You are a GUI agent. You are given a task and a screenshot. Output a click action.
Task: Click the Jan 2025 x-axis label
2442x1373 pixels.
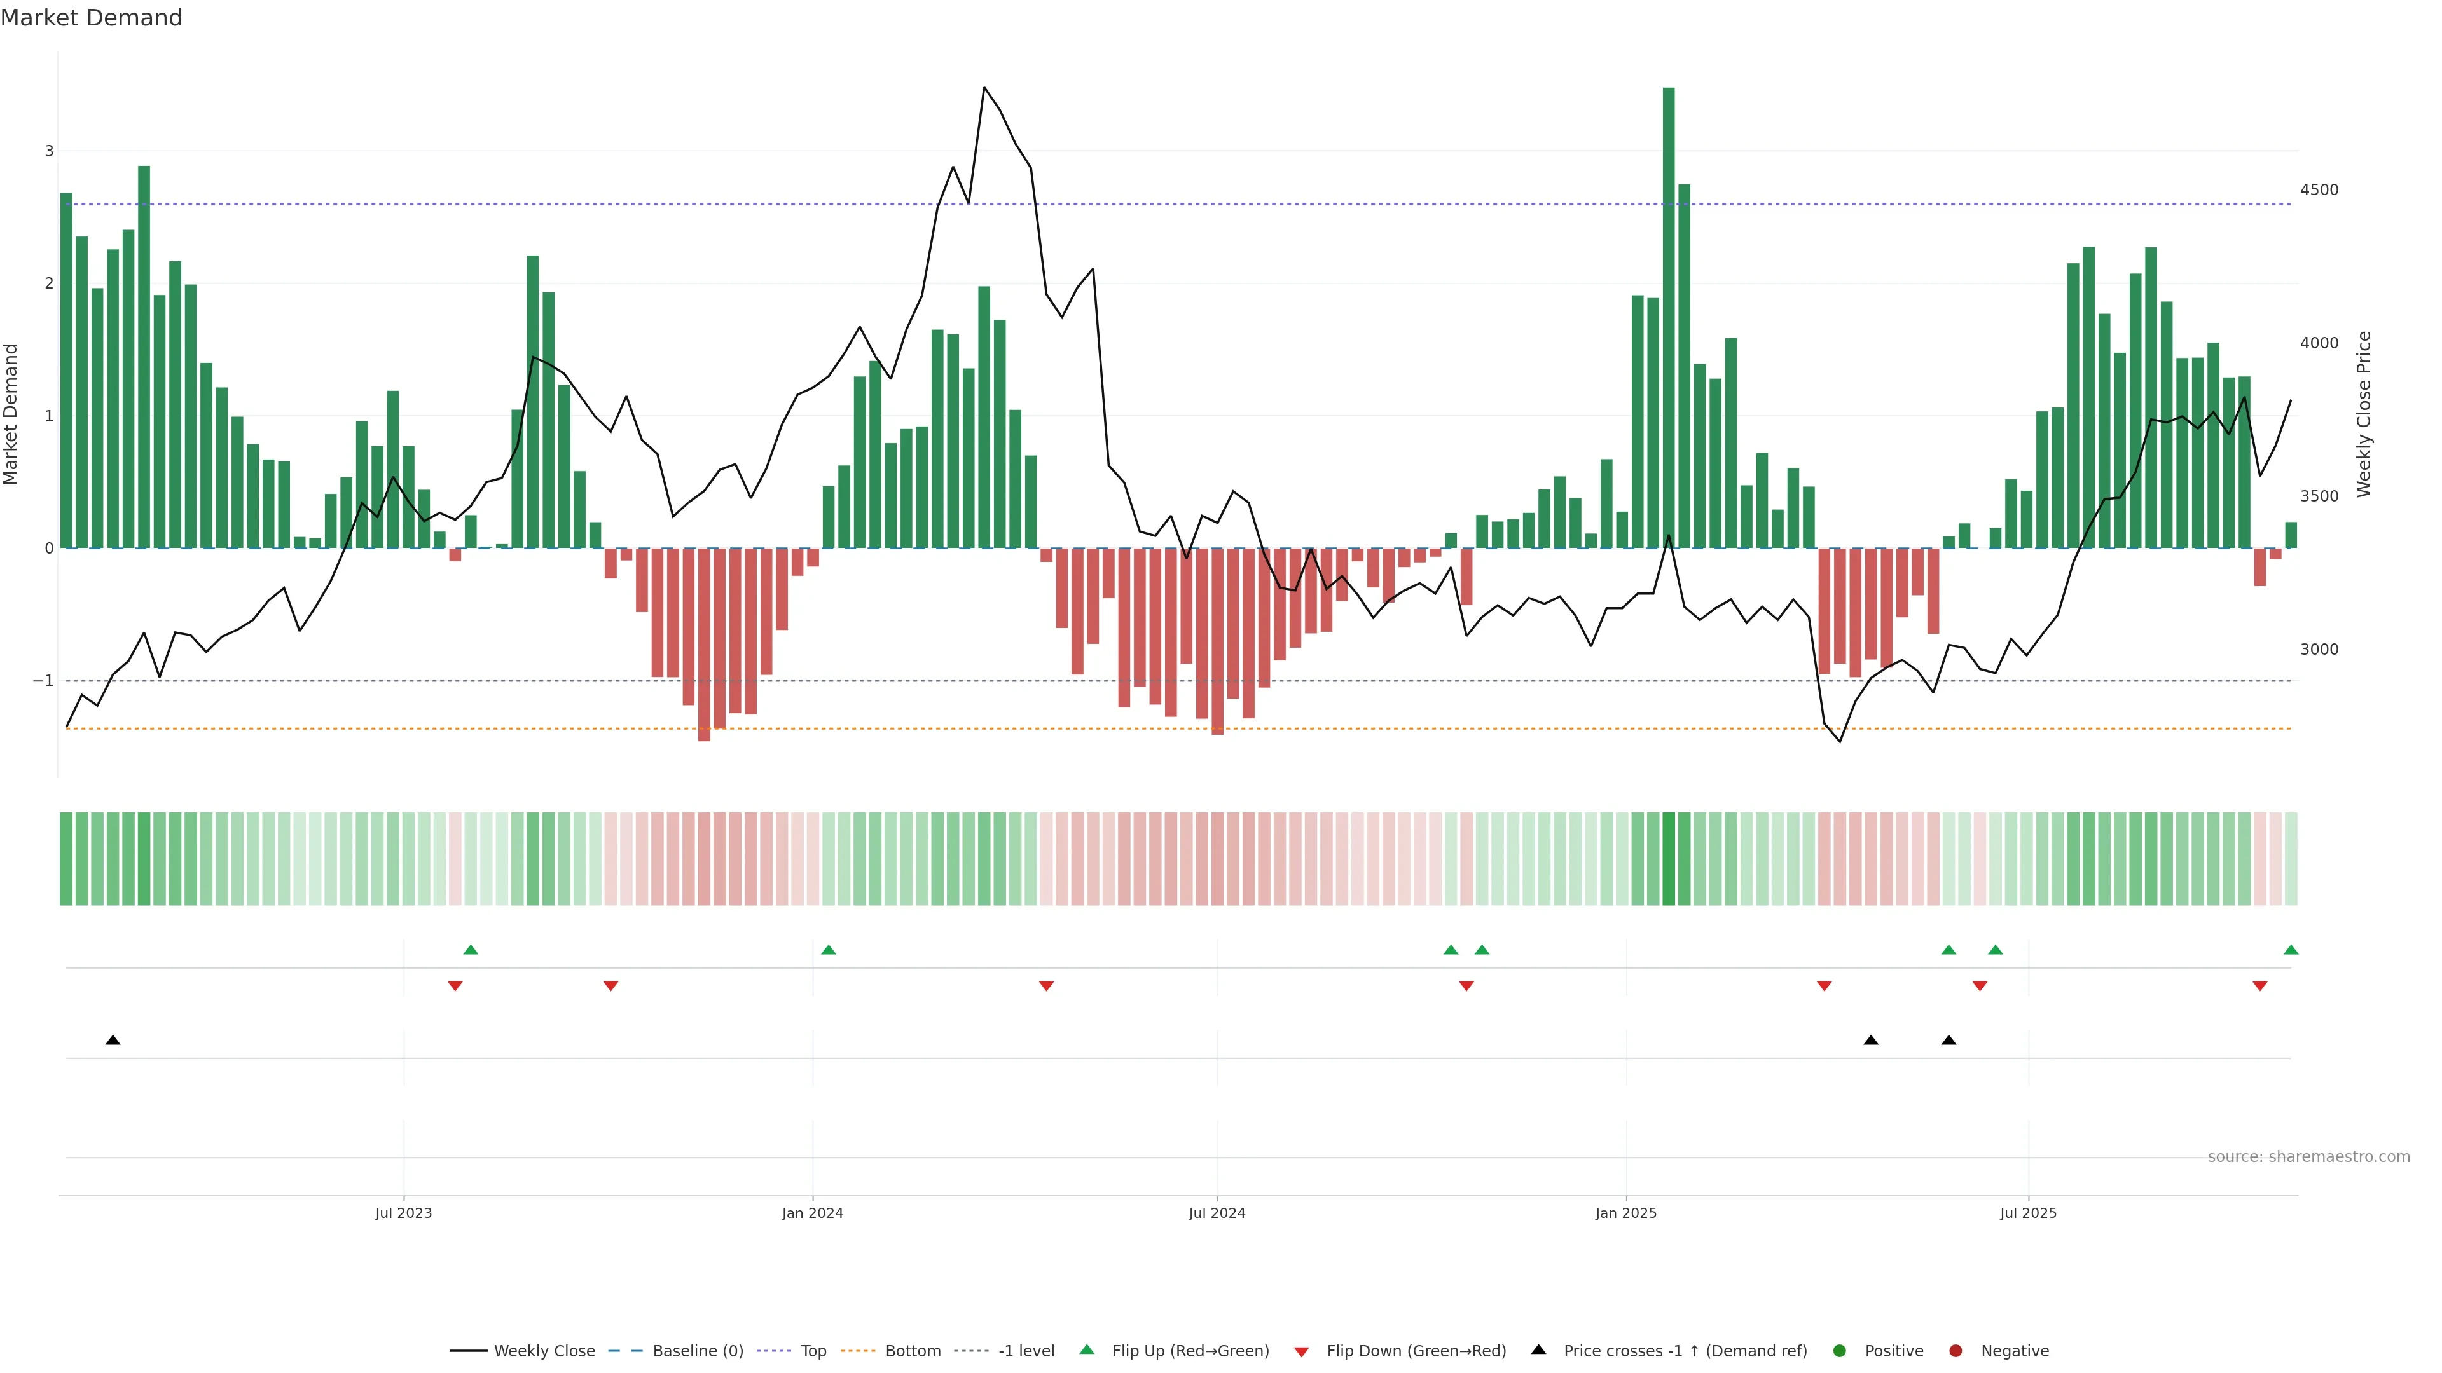(1626, 1214)
